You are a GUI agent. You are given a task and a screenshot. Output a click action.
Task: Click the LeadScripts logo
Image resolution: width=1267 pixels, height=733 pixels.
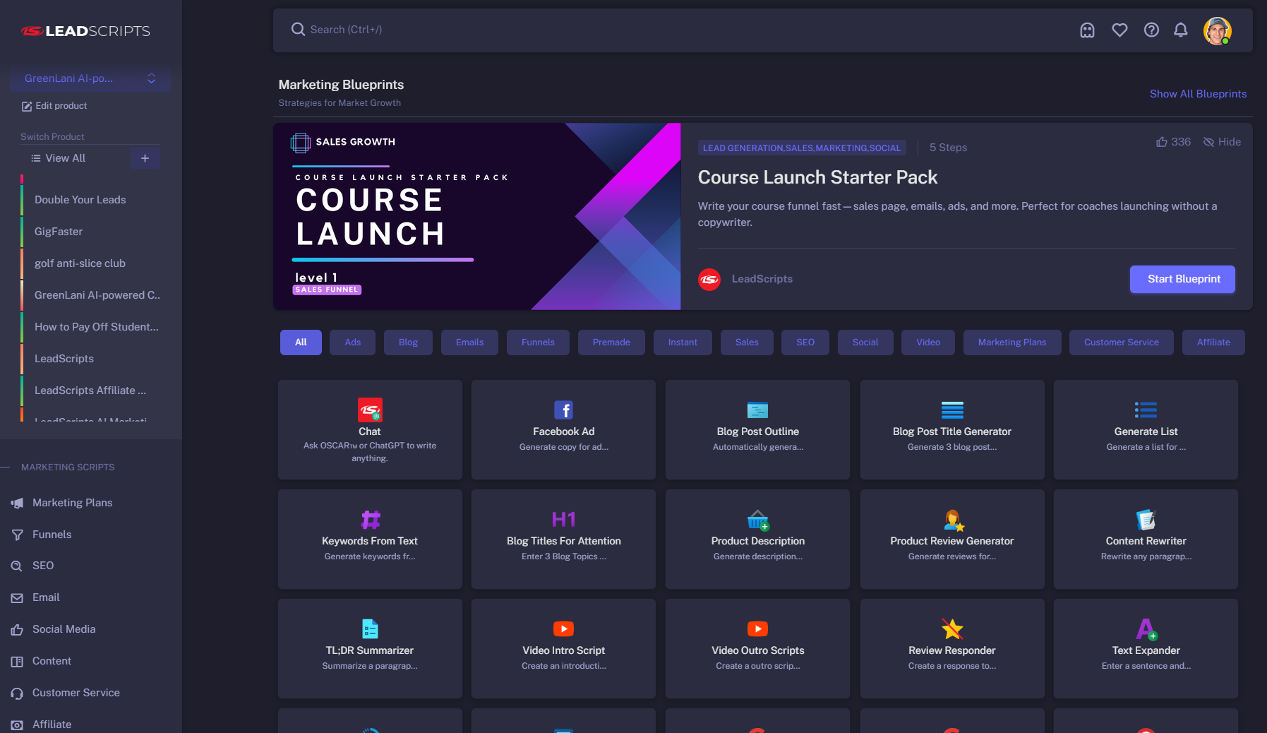point(85,31)
